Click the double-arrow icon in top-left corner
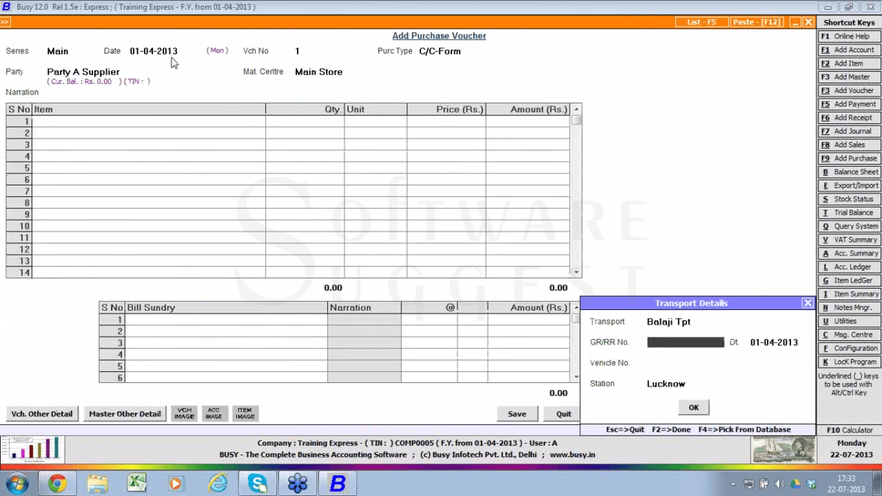This screenshot has width=882, height=496. coord(5,21)
